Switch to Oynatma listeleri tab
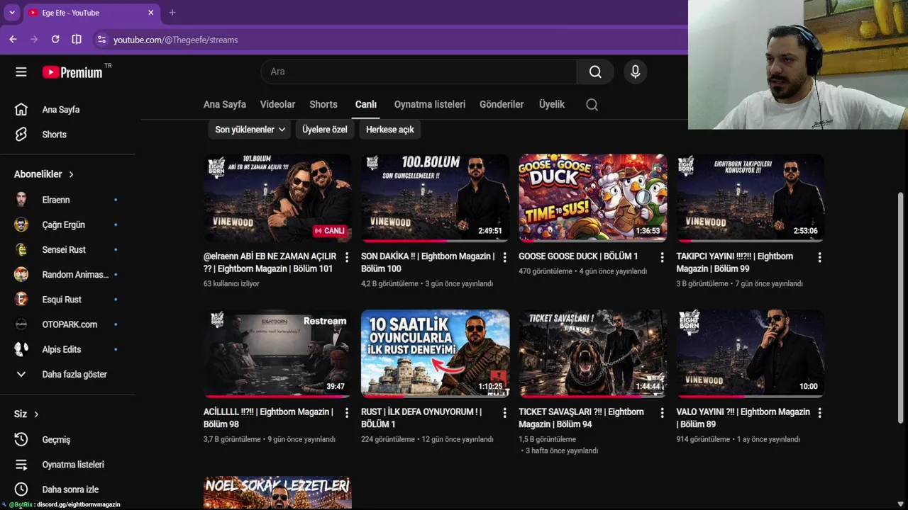The width and height of the screenshot is (908, 510). pos(430,104)
